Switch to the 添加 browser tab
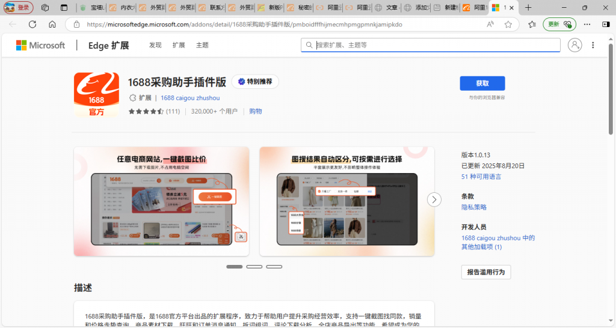The image size is (616, 328). (x=416, y=7)
